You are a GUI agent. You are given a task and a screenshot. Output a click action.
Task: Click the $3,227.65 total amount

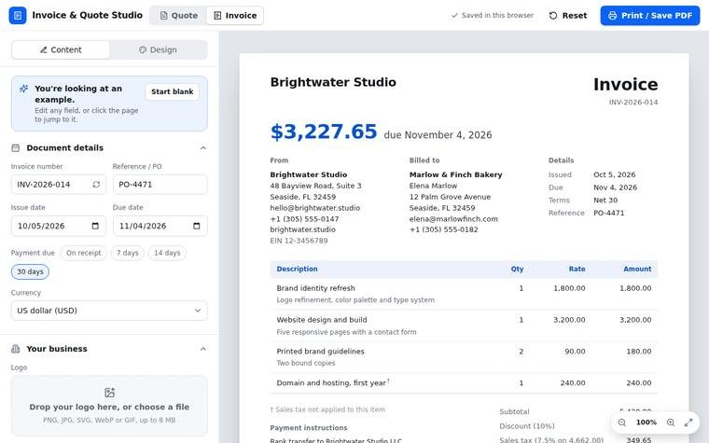click(324, 132)
